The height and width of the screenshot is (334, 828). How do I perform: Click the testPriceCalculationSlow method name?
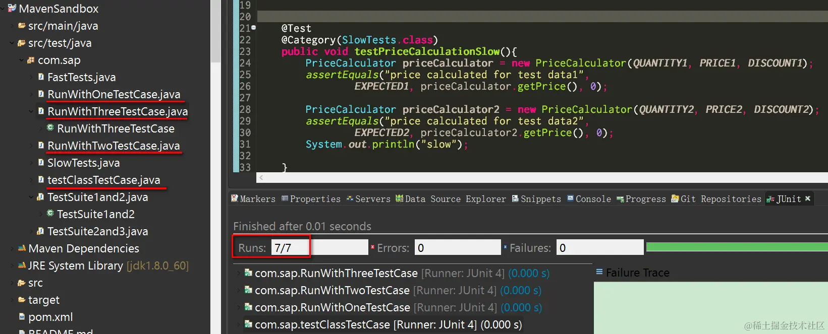pyautogui.click(x=427, y=51)
